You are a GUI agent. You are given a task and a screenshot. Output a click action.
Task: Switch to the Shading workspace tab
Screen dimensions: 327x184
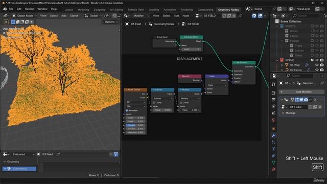click(154, 10)
